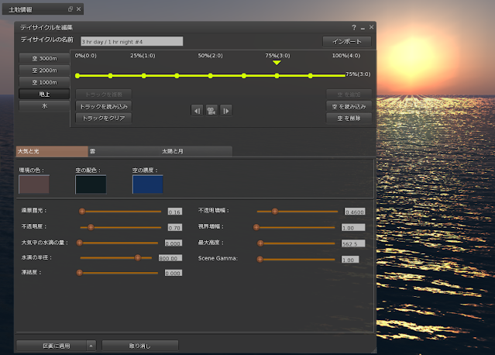Select the keyframe at 75%(3:0)
Image resolution: width=495 pixels, height=355 pixels.
click(277, 75)
